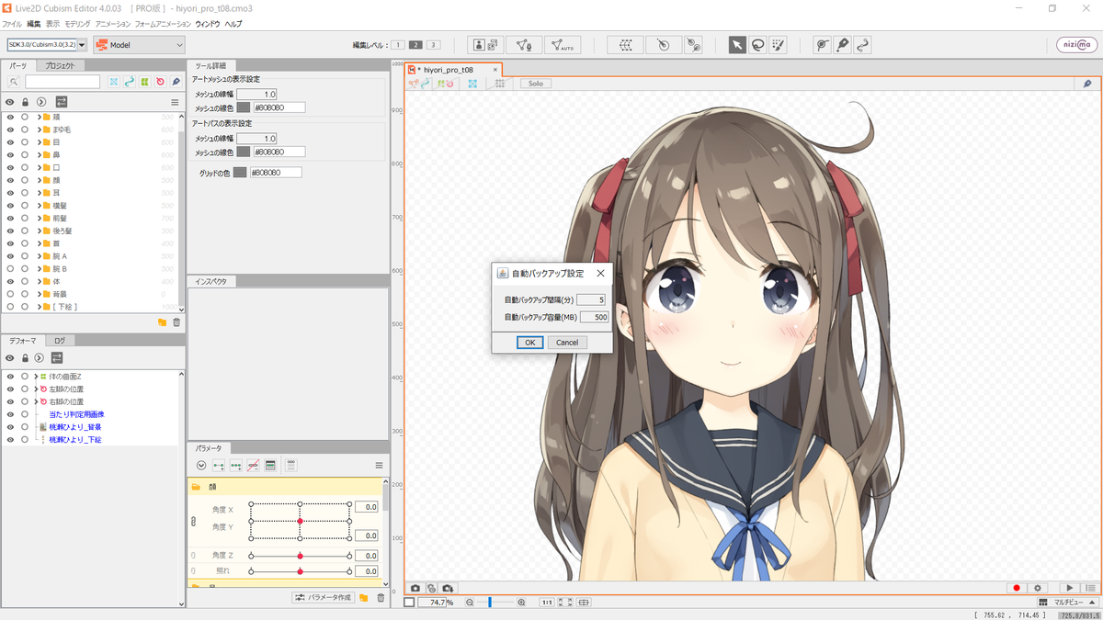Screen dimensions: 1103x620
Task: Click the zoom-out magnifier icon
Action: (469, 603)
